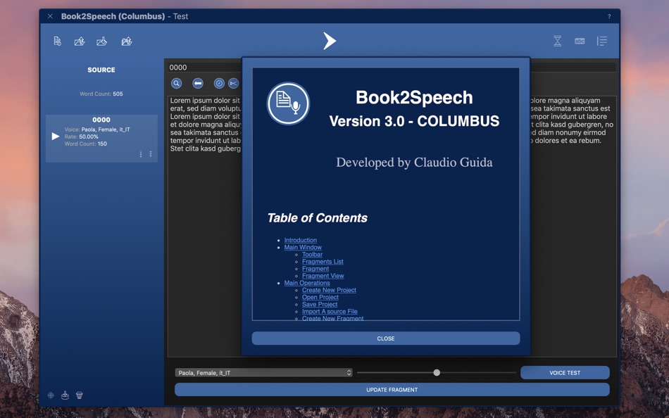
Task: Click the CLOSE button in help dialog
Action: pos(386,338)
